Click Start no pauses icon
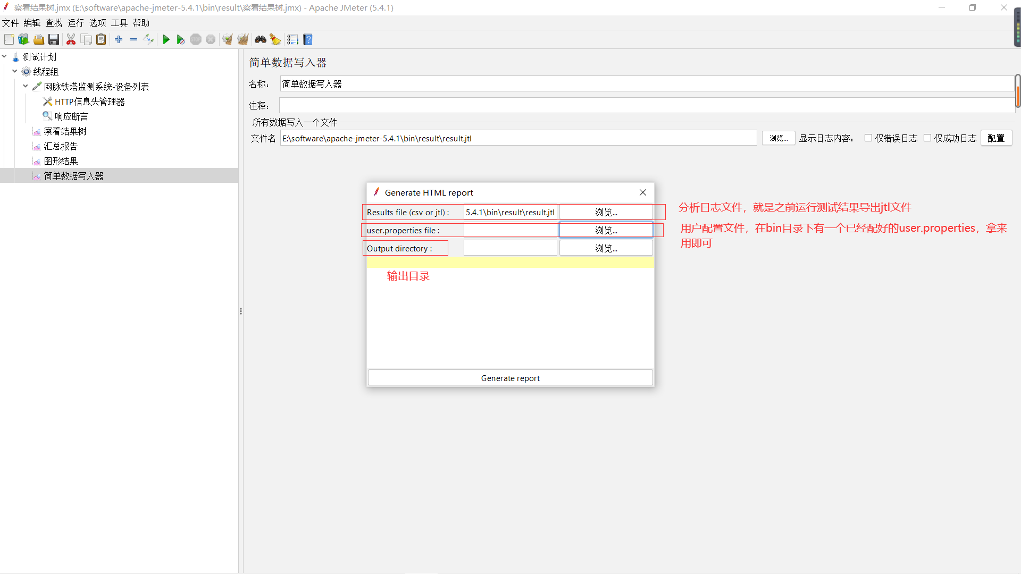Viewport: 1021px width, 574px height. 181,40
